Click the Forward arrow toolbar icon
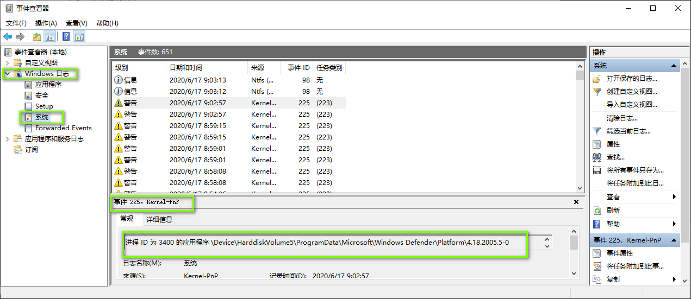The image size is (691, 299). (x=20, y=36)
